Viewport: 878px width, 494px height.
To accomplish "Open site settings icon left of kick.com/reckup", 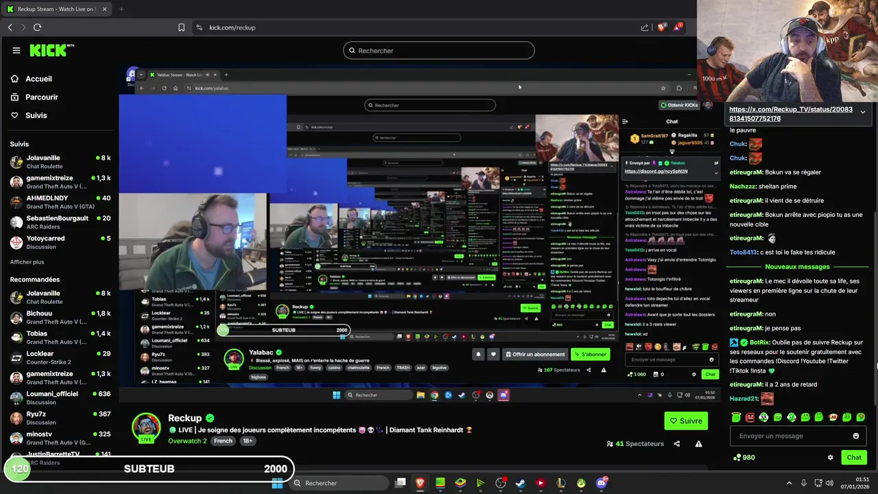I will click(199, 27).
